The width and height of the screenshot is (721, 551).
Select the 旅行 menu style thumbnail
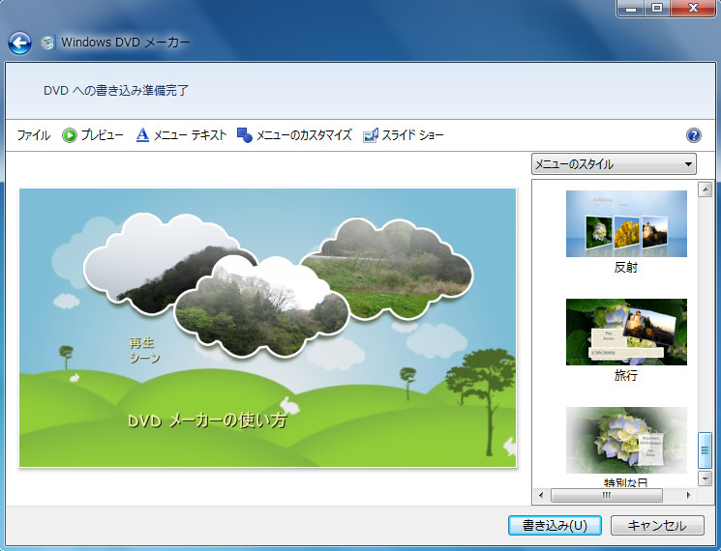coord(626,332)
